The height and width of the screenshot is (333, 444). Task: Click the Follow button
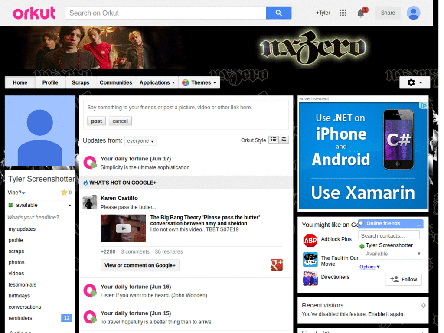pyautogui.click(x=404, y=280)
